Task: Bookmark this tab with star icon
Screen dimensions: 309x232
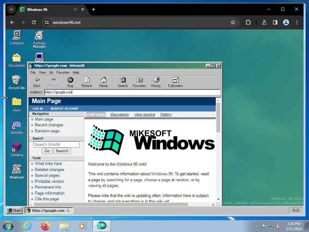Action: 233,22
